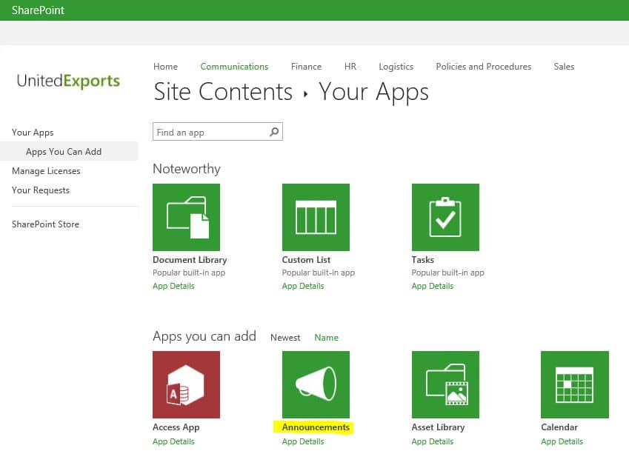The width and height of the screenshot is (629, 471).
Task: Open Your Apps in left sidebar
Action: point(33,133)
